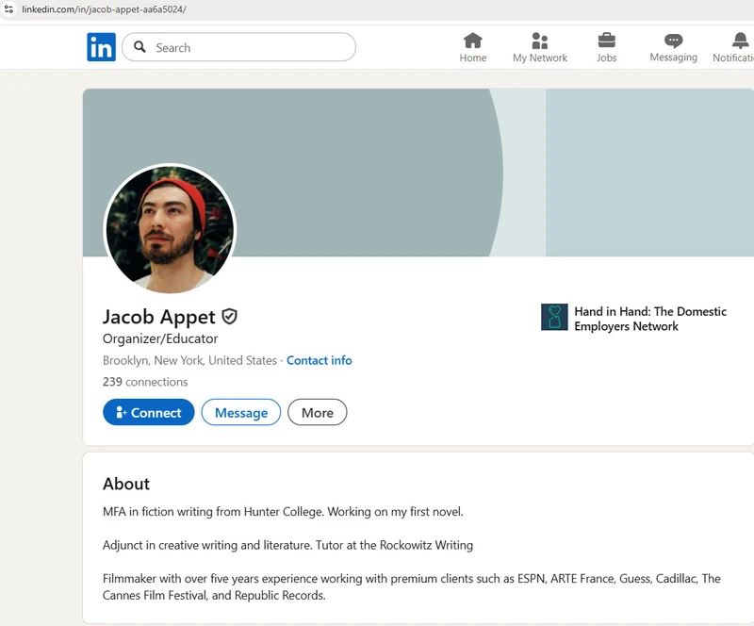Click the Filmmaker with over five years paragraph

pyautogui.click(x=412, y=586)
